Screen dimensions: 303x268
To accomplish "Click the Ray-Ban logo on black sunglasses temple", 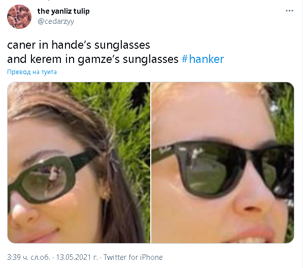I will click(x=164, y=150).
